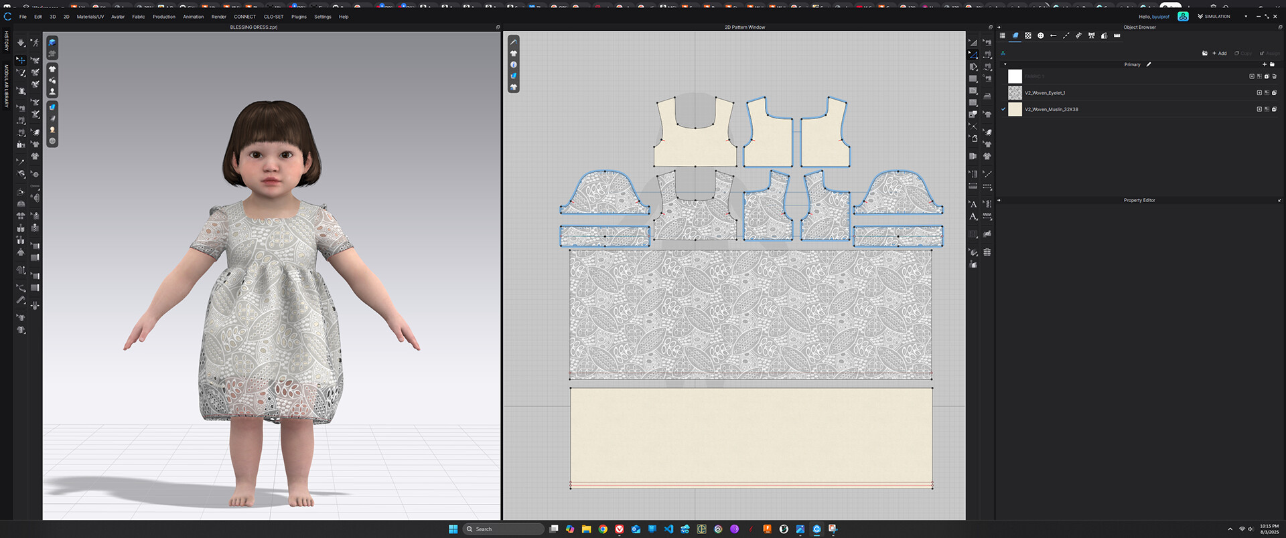Toggle checkmark on V2_Woven_Muslin_32X38 fabric
The width and height of the screenshot is (1286, 538).
click(x=1003, y=109)
